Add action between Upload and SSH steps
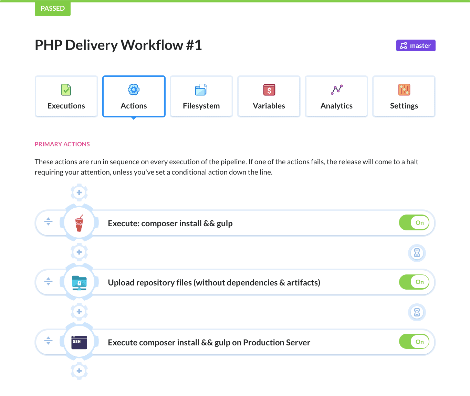Image resolution: width=470 pixels, height=396 pixels. click(x=79, y=312)
